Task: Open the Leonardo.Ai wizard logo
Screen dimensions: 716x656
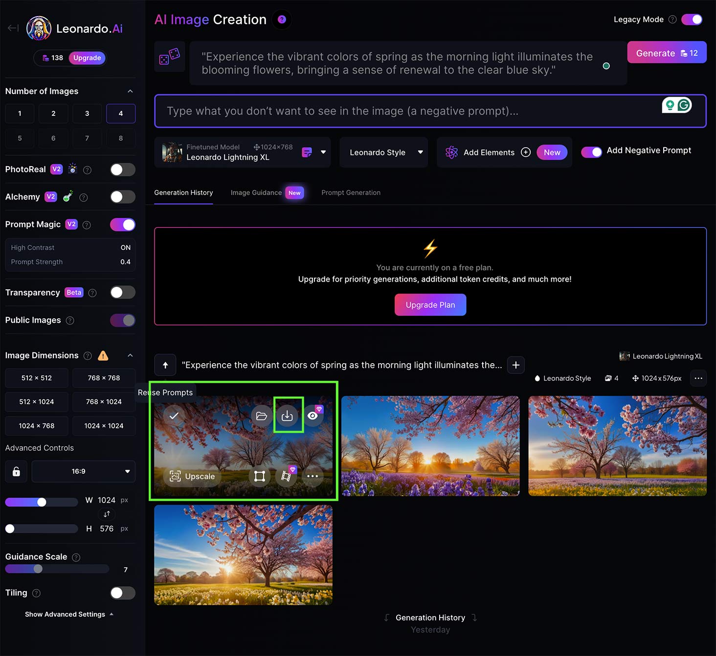Action: (x=39, y=28)
